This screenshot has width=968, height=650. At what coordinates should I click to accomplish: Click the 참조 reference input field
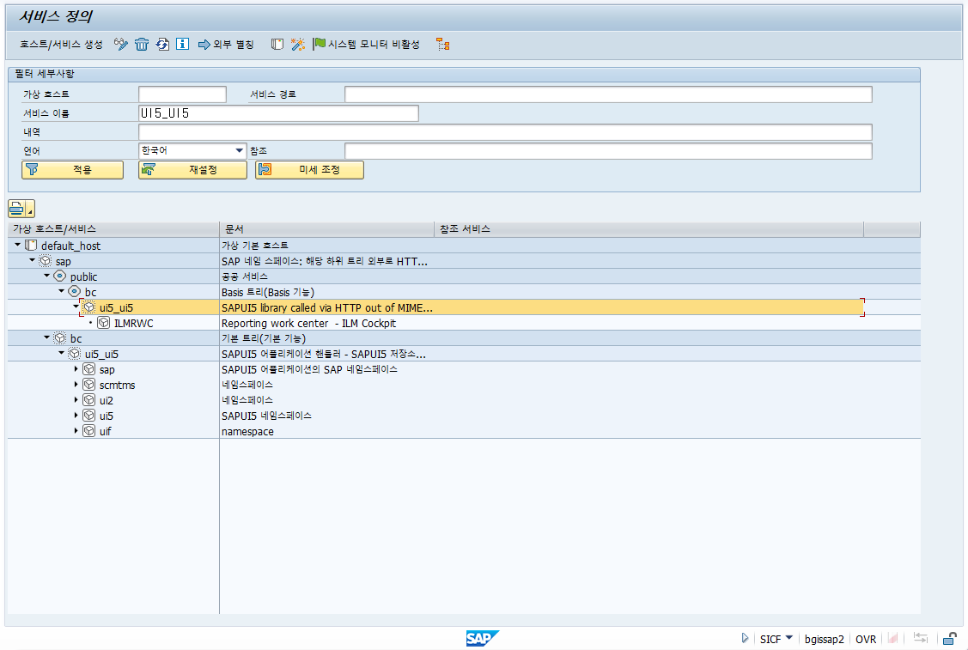[x=608, y=151]
